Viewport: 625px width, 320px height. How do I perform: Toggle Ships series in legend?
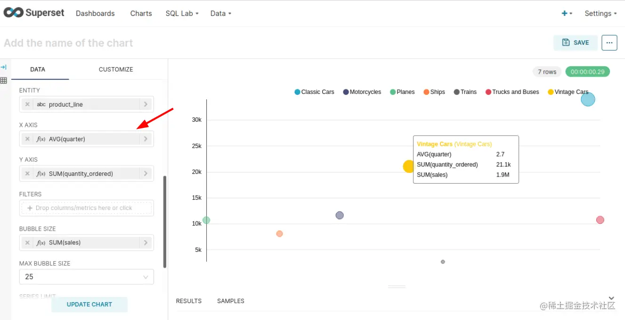click(x=434, y=92)
